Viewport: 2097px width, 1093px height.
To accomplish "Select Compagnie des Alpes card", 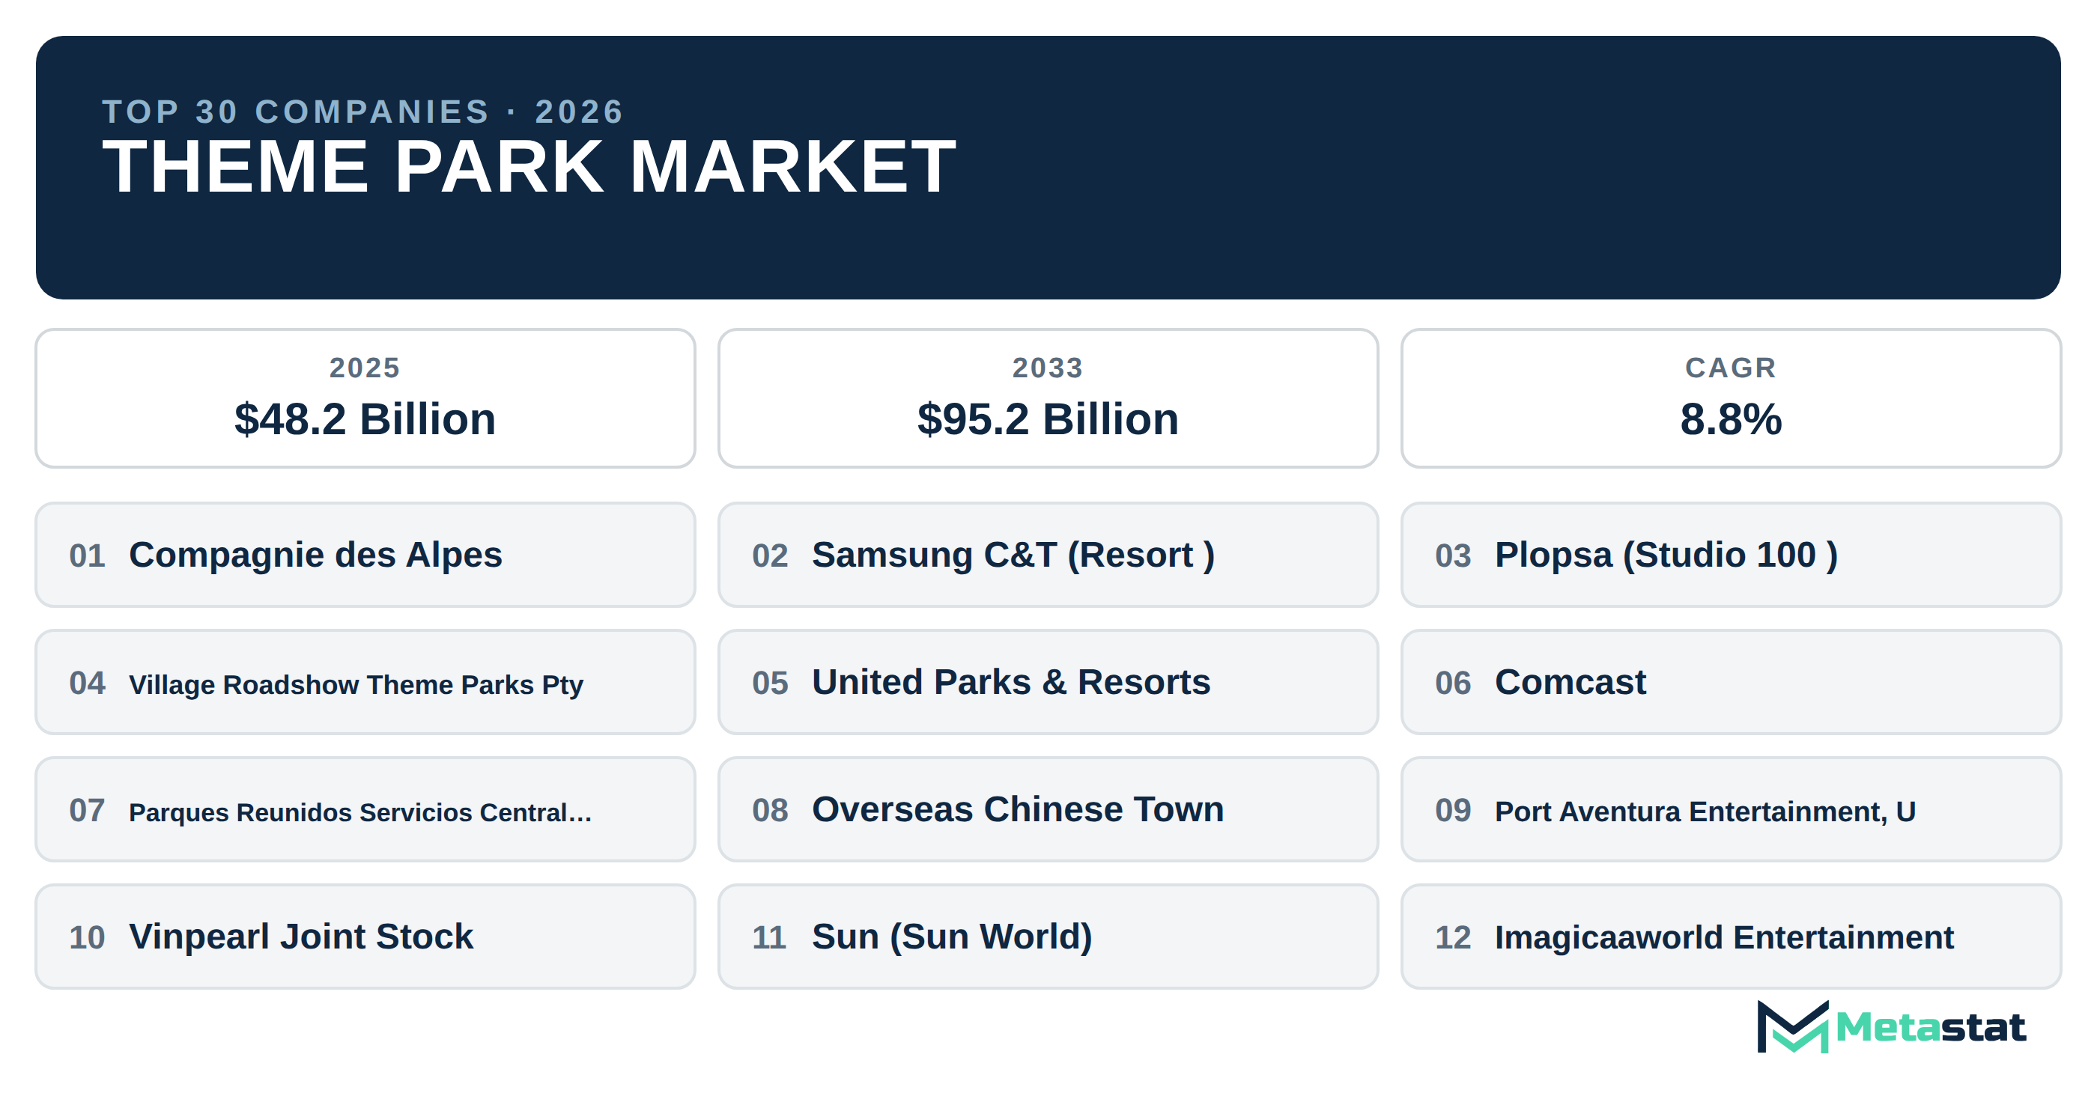I will click(365, 555).
